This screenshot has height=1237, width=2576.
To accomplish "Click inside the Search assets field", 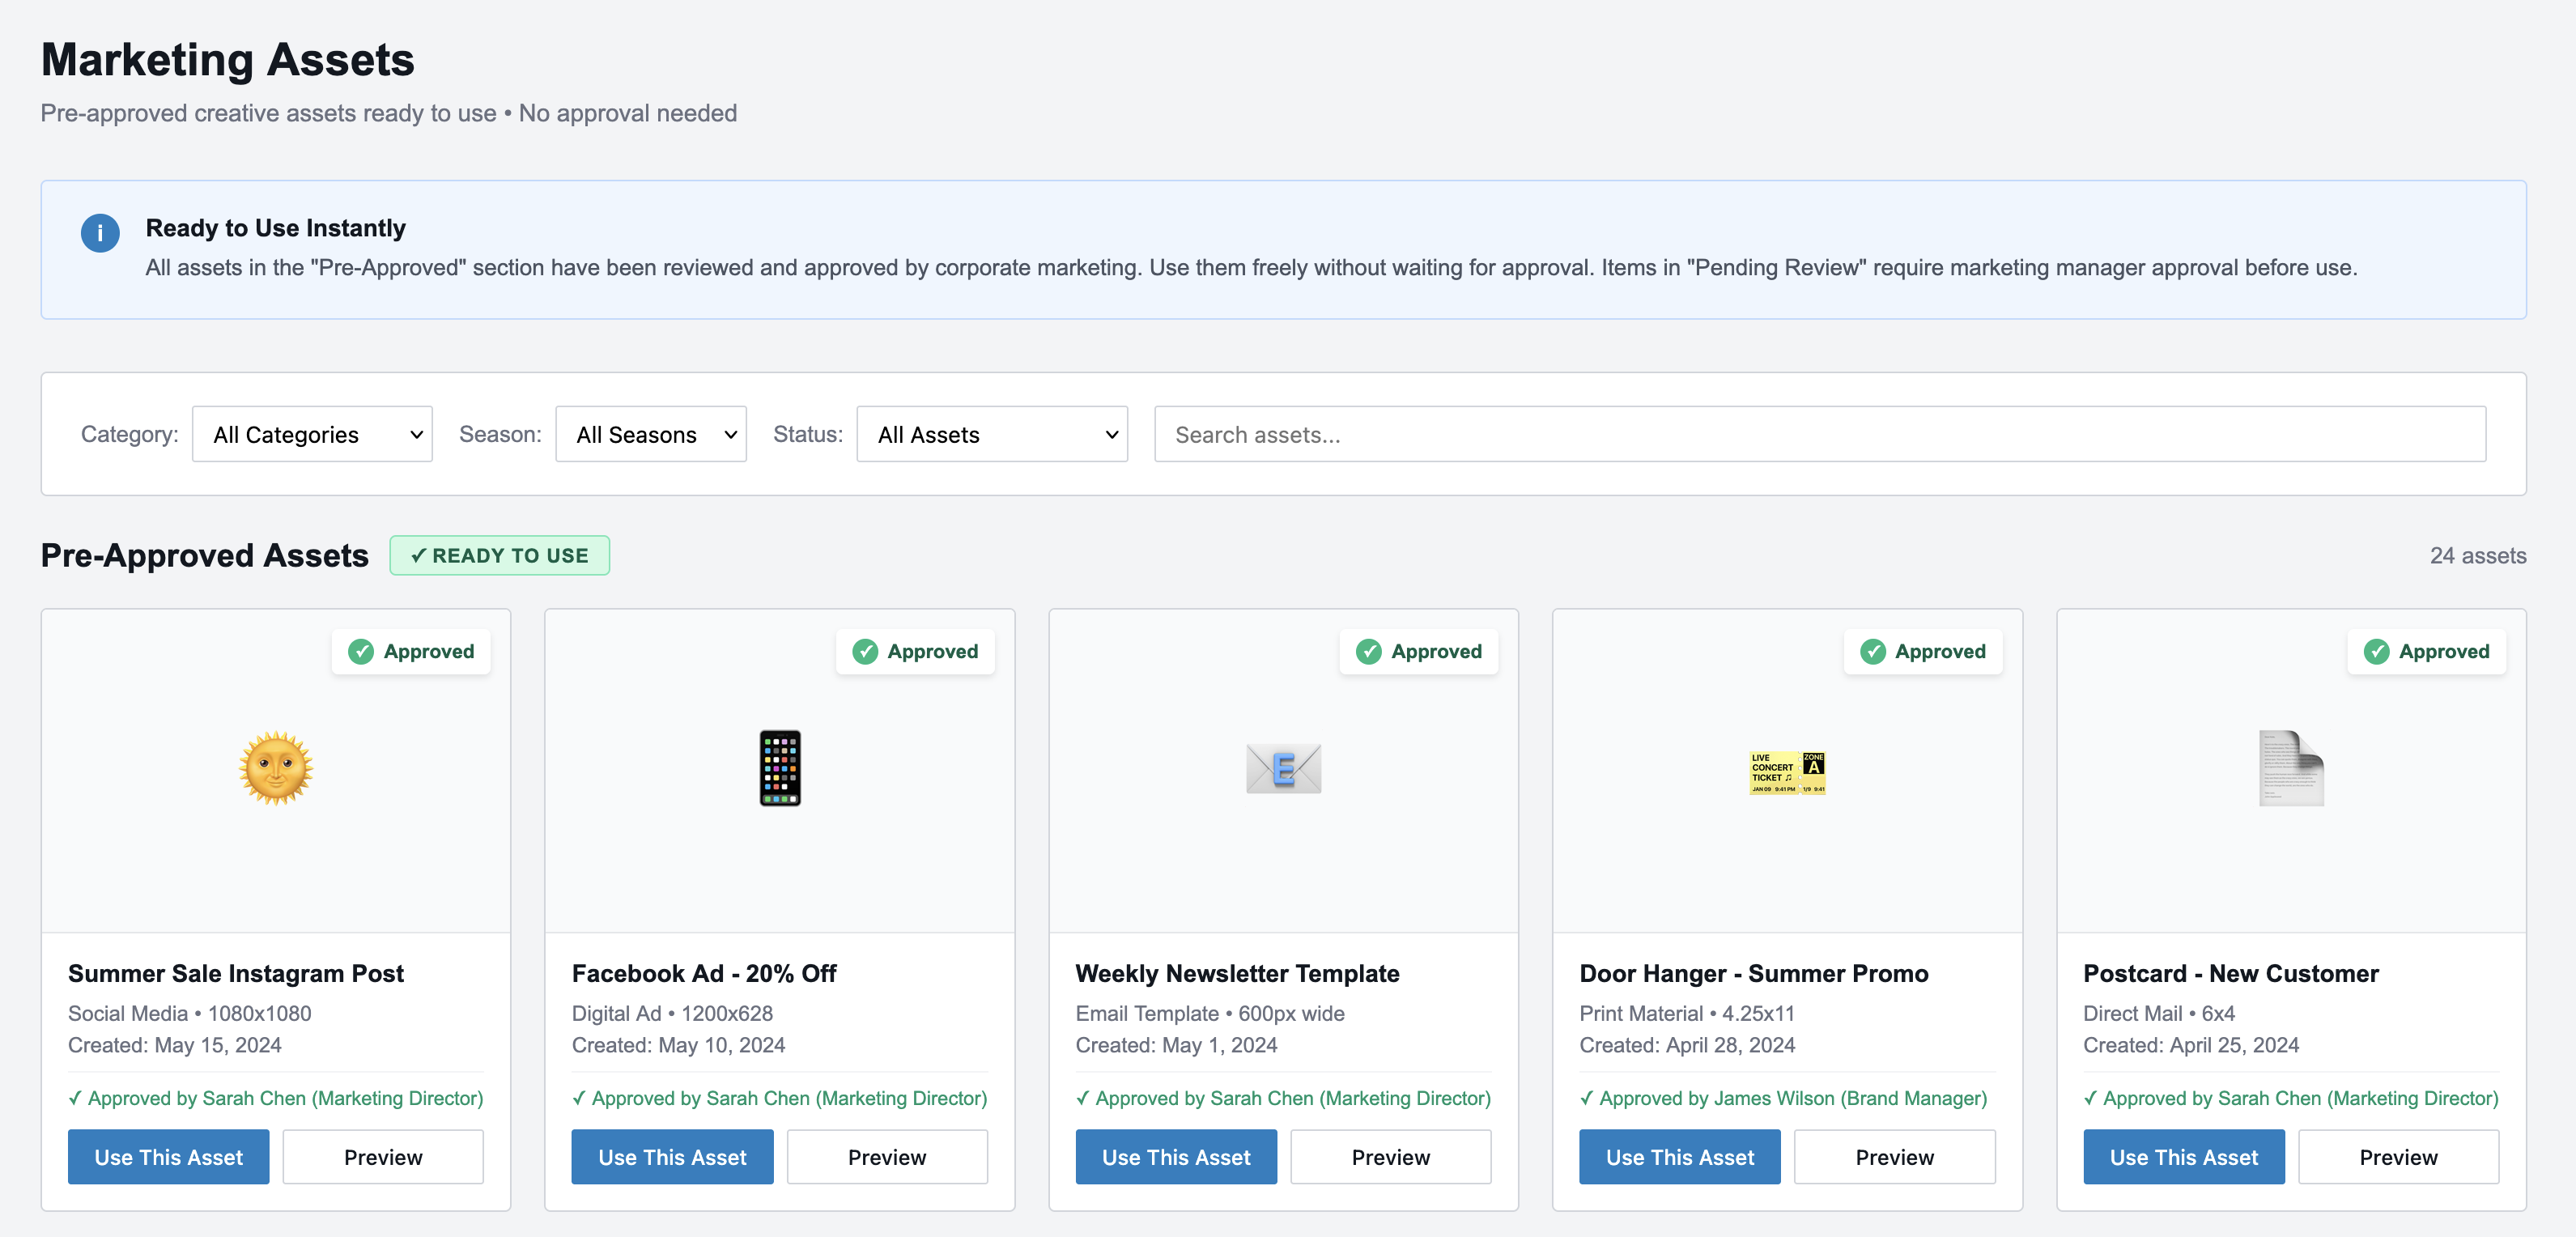I will pos(1820,434).
